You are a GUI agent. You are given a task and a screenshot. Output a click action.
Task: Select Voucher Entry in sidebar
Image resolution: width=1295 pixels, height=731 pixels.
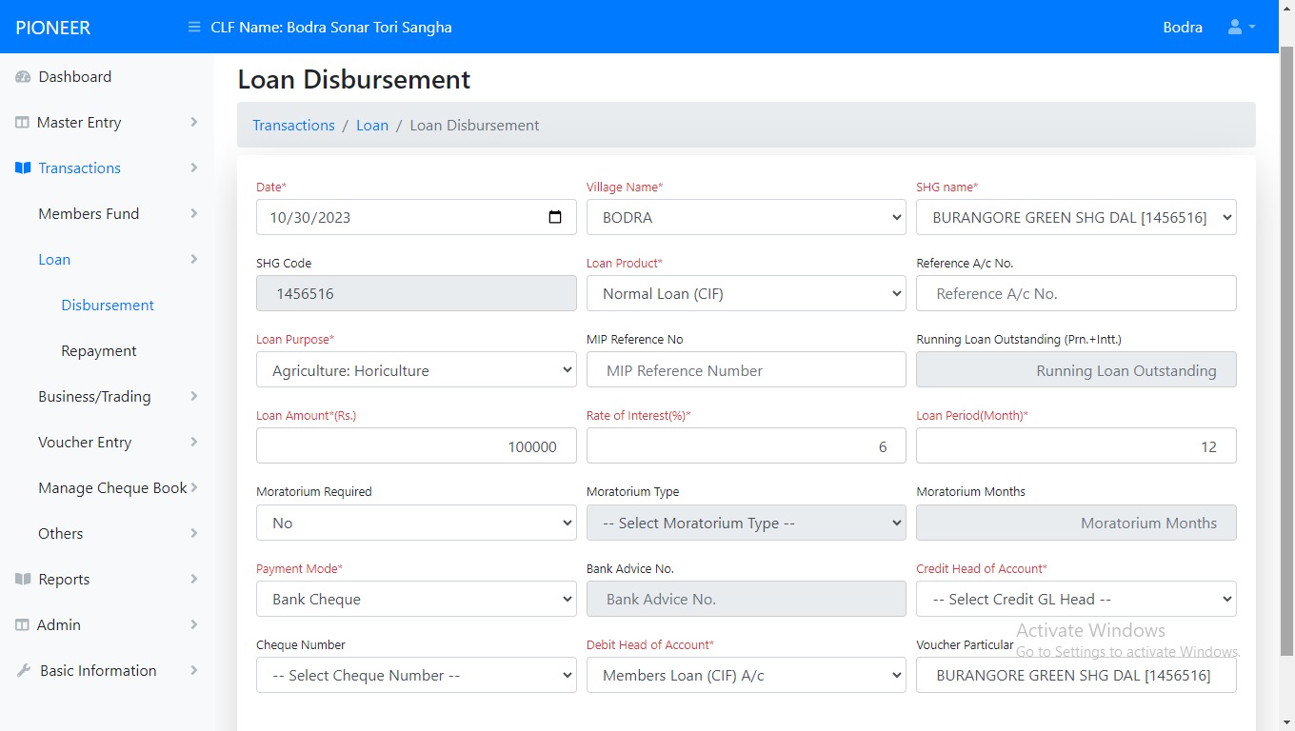pyautogui.click(x=85, y=443)
